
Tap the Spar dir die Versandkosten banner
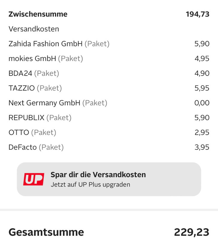(x=109, y=179)
